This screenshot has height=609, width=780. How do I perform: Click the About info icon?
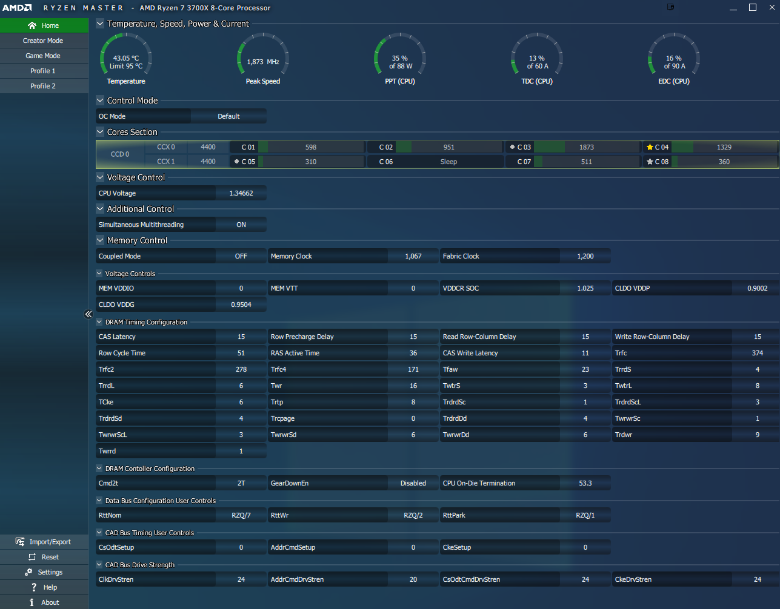point(32,602)
